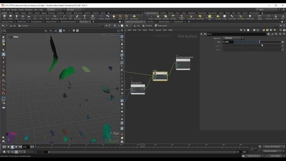Image resolution: width=286 pixels, height=161 pixels.
Task: Stop playback with the stop button
Action: [x=12, y=147]
